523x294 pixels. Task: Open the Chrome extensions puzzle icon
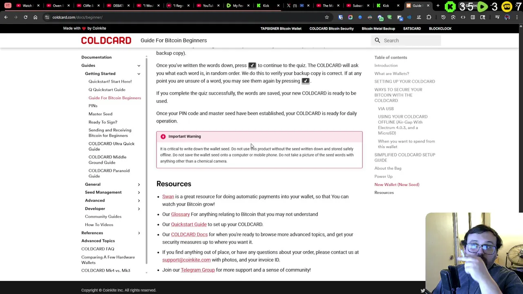point(429,17)
